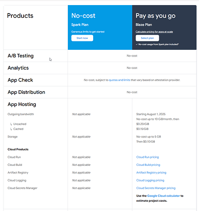Open Cloud Secrets Manager pricing link
The width and height of the screenshot is (199, 211).
click(x=156, y=188)
